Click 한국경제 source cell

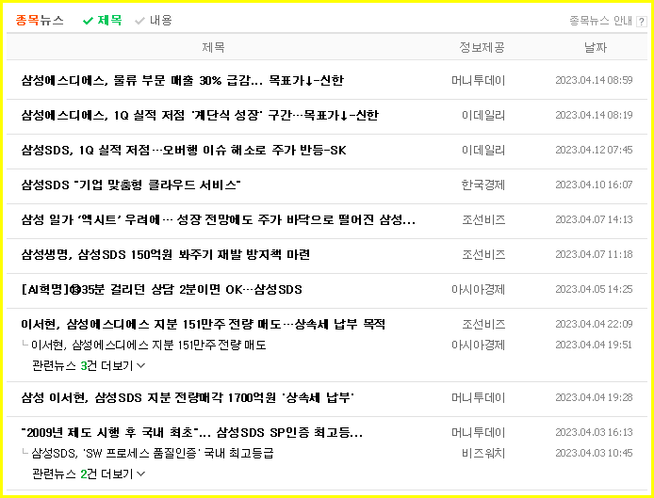(x=483, y=185)
